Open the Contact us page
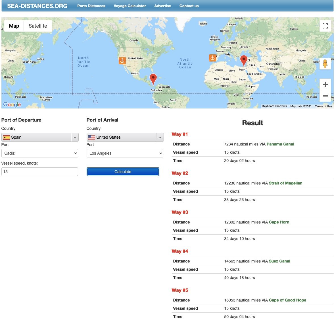 coord(189,6)
